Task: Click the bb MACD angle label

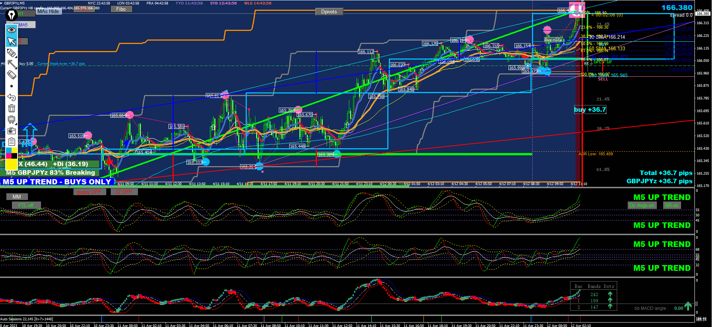Action: click(x=650, y=308)
